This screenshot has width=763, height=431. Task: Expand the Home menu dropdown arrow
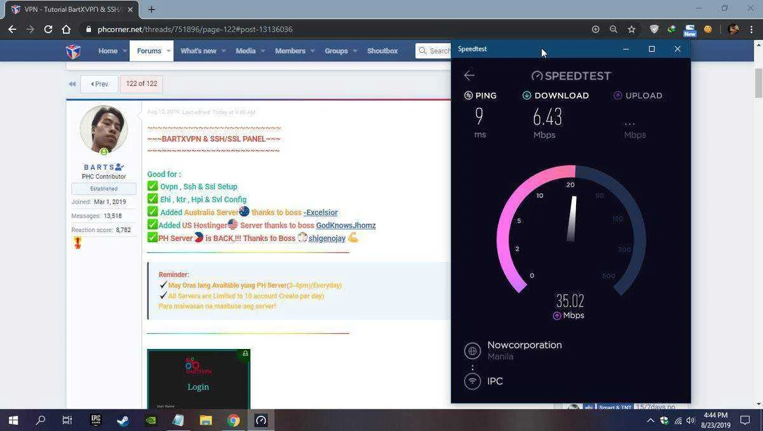pos(125,51)
